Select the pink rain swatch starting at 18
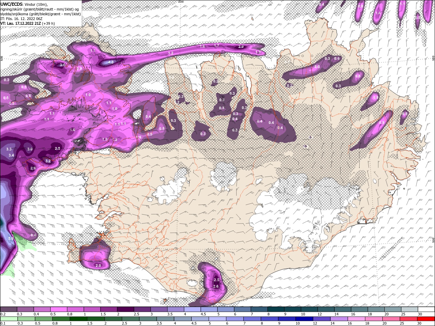Screen dimensions: 435x326 (374, 319)
